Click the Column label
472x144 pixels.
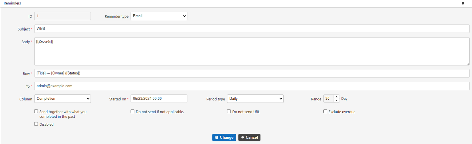pos(26,99)
